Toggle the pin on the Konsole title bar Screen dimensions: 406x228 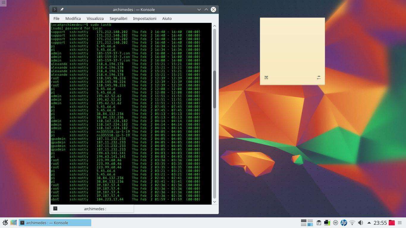coord(62,9)
